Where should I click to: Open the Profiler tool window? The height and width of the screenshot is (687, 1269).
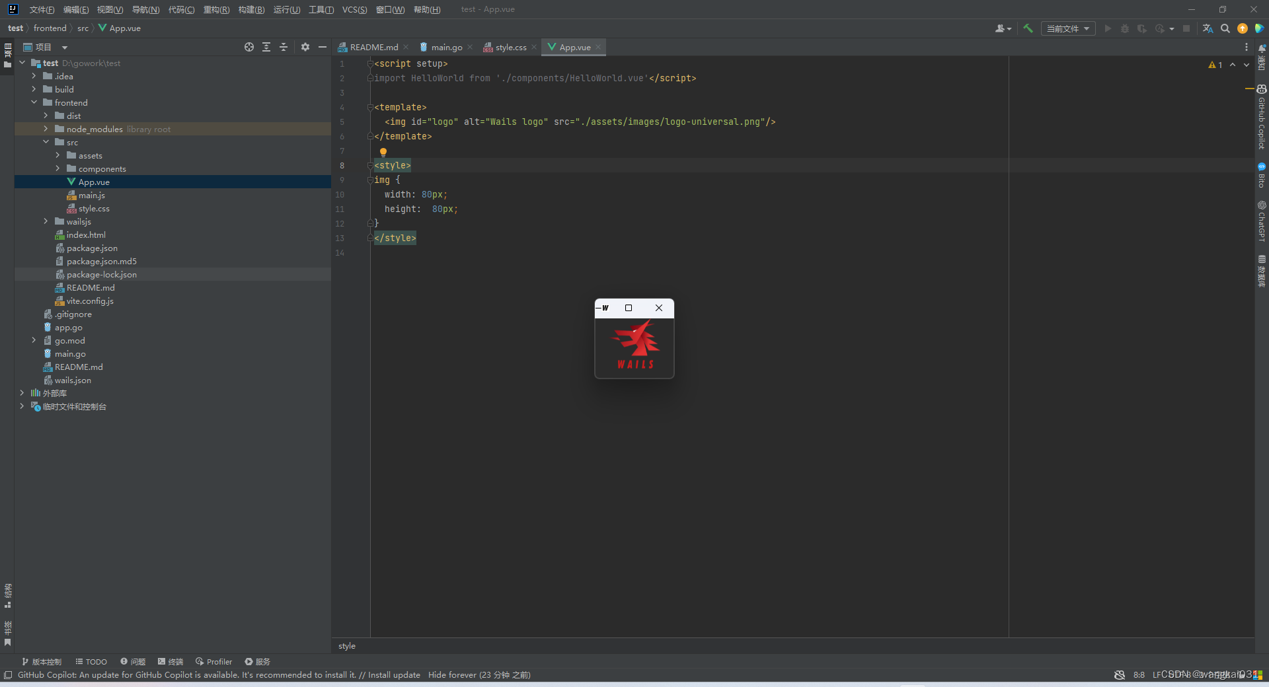point(213,661)
